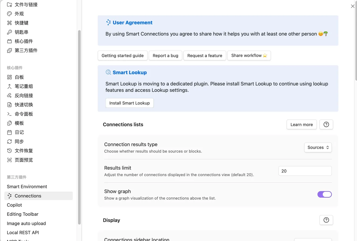357x241 pixels.
Task: Click the file search icon beside 快速切换
Action: tap(9, 105)
